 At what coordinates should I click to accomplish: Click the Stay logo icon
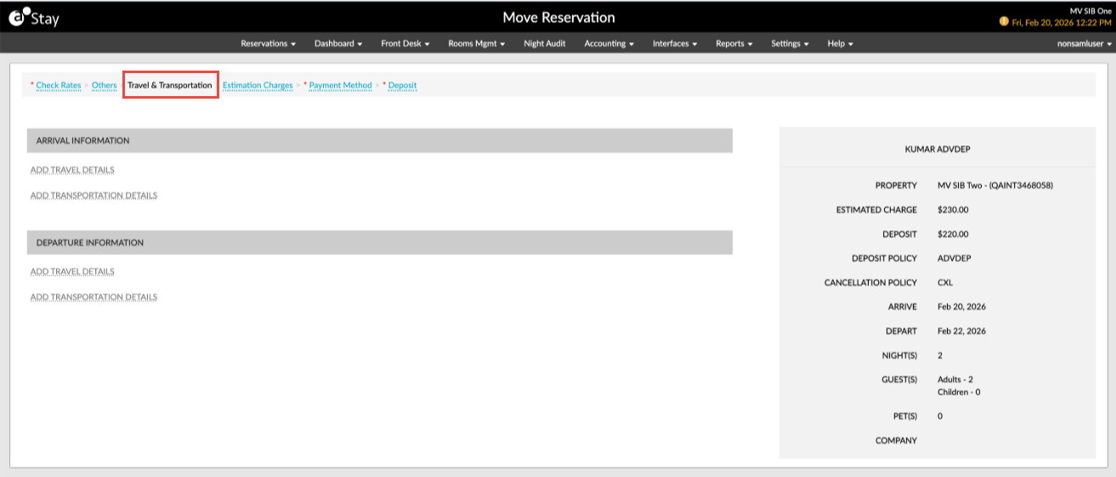pos(19,15)
